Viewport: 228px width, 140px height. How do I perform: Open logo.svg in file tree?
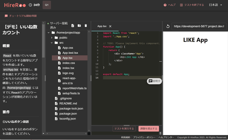pos(68,73)
